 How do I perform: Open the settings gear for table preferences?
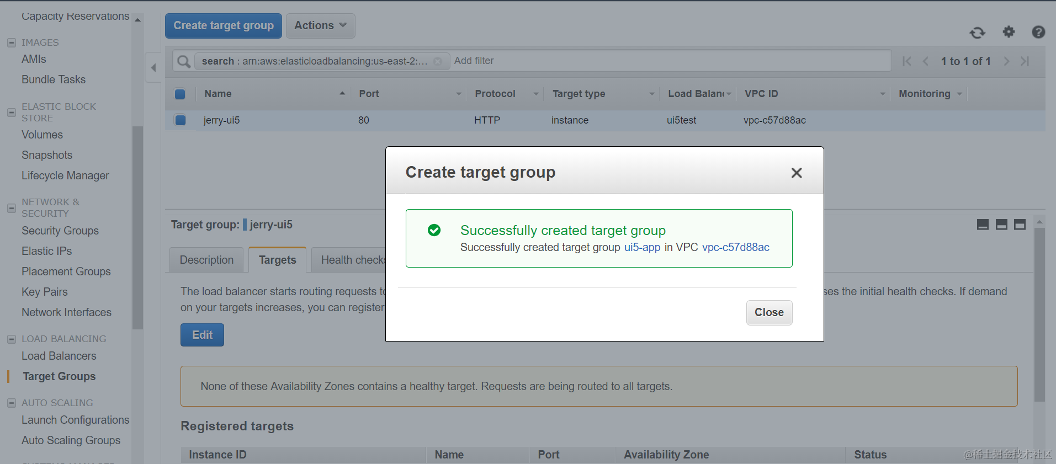coord(1009,32)
